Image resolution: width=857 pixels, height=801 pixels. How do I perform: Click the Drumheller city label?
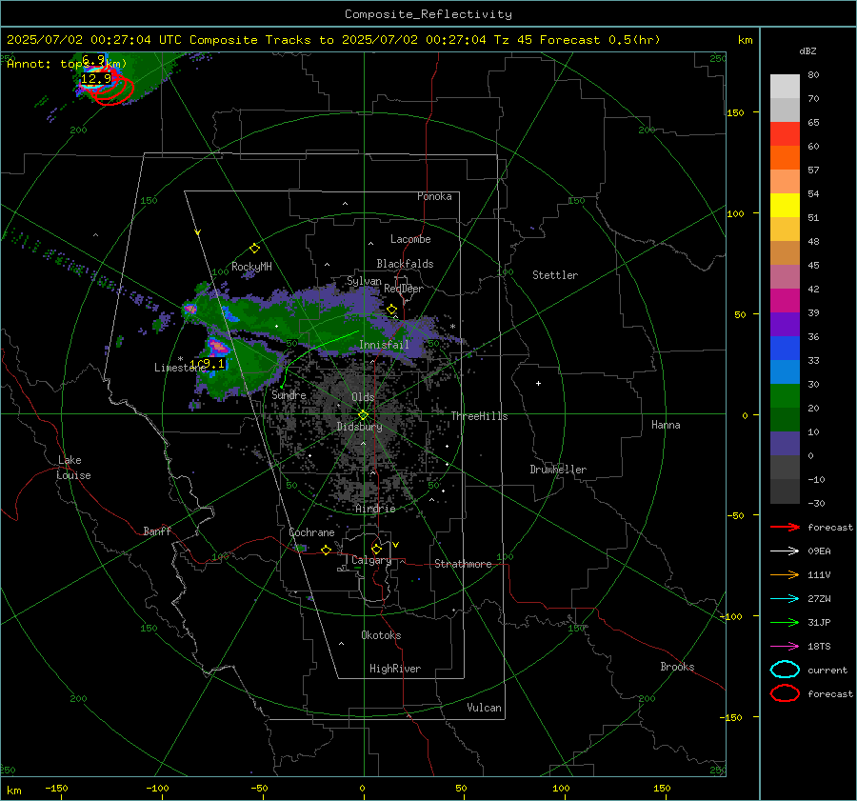pos(558,470)
